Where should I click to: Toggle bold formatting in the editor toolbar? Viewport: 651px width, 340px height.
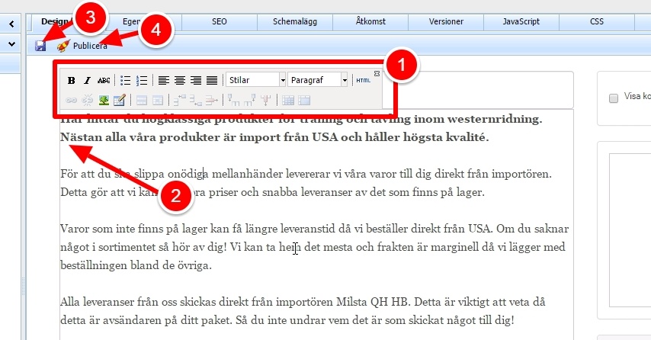[x=71, y=80]
